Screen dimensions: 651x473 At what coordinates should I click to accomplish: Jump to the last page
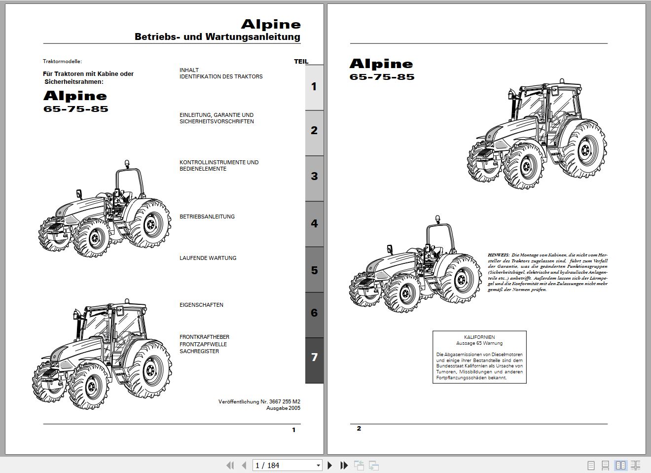(x=344, y=465)
